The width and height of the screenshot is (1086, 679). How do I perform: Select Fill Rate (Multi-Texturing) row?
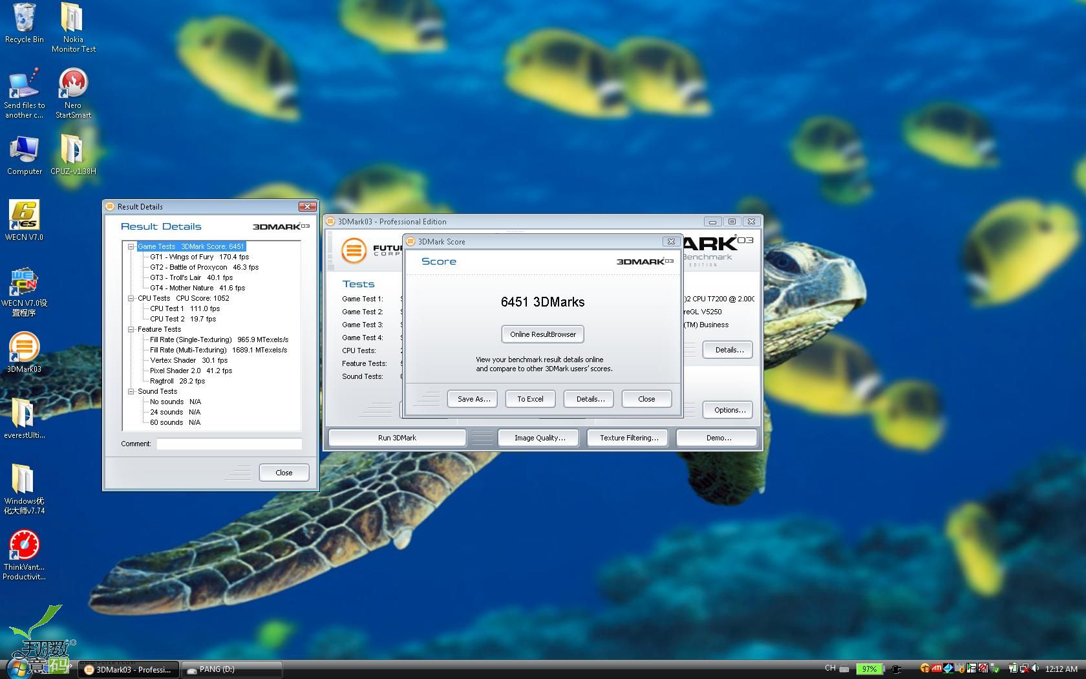pyautogui.click(x=218, y=350)
